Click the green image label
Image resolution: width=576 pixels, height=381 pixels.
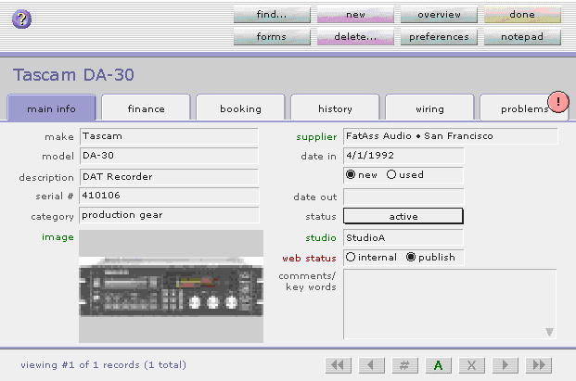58,237
